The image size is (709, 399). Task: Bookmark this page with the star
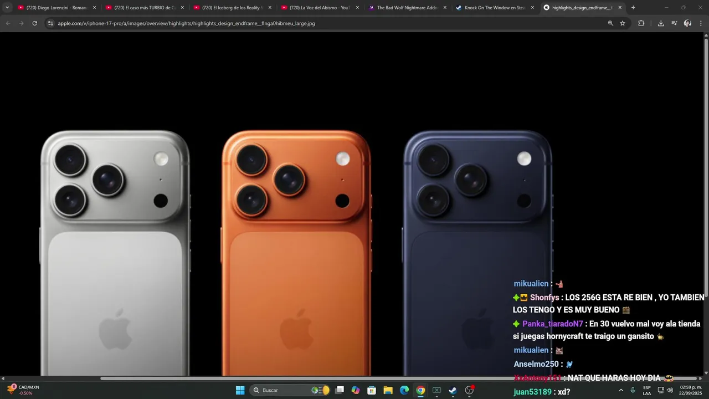coord(623,23)
